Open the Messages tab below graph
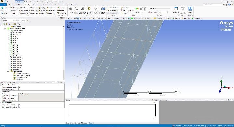234x127 pixels. (84, 123)
